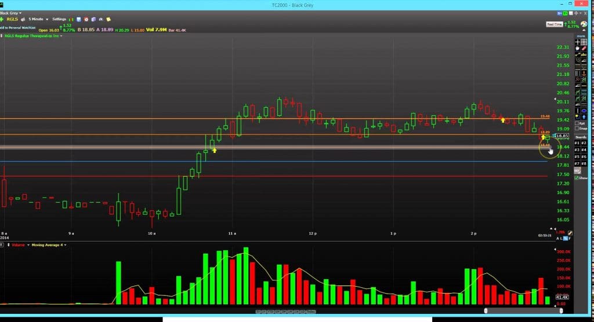Click the orange 19.48 price line label
The width and height of the screenshot is (594, 322).
[x=545, y=116]
